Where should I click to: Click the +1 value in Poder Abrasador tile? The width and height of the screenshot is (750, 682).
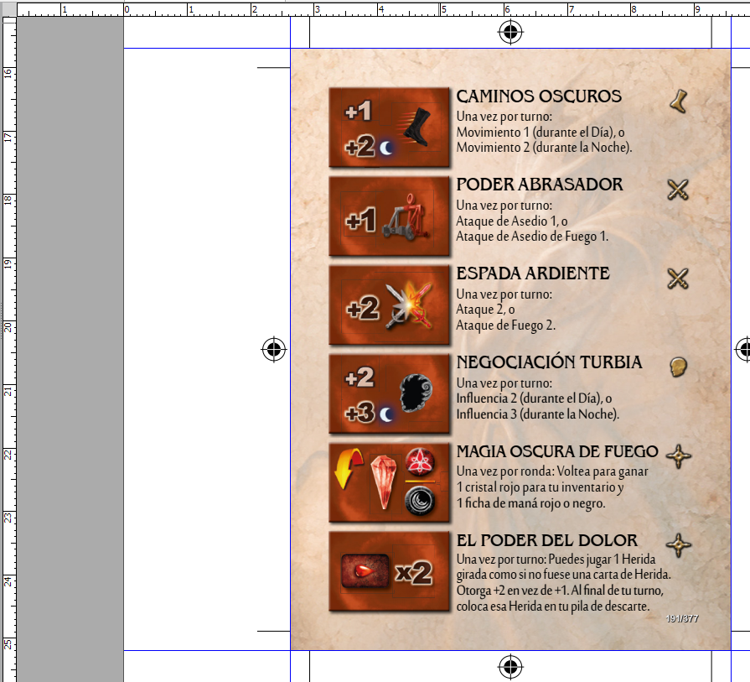[x=360, y=221]
